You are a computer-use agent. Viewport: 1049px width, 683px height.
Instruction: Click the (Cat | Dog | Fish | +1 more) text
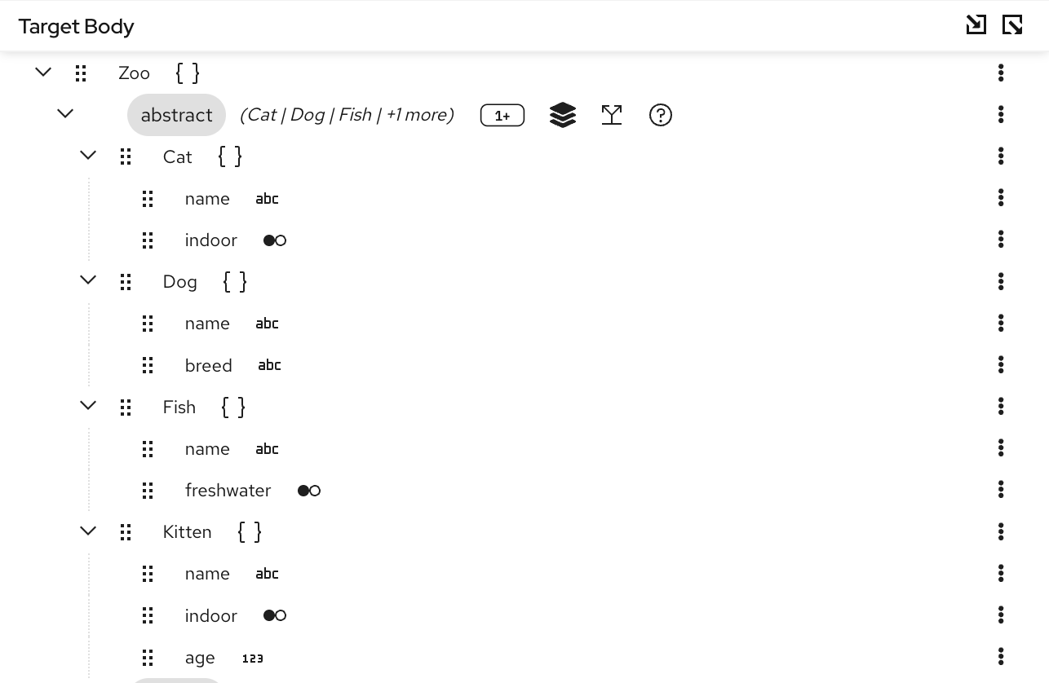(347, 115)
